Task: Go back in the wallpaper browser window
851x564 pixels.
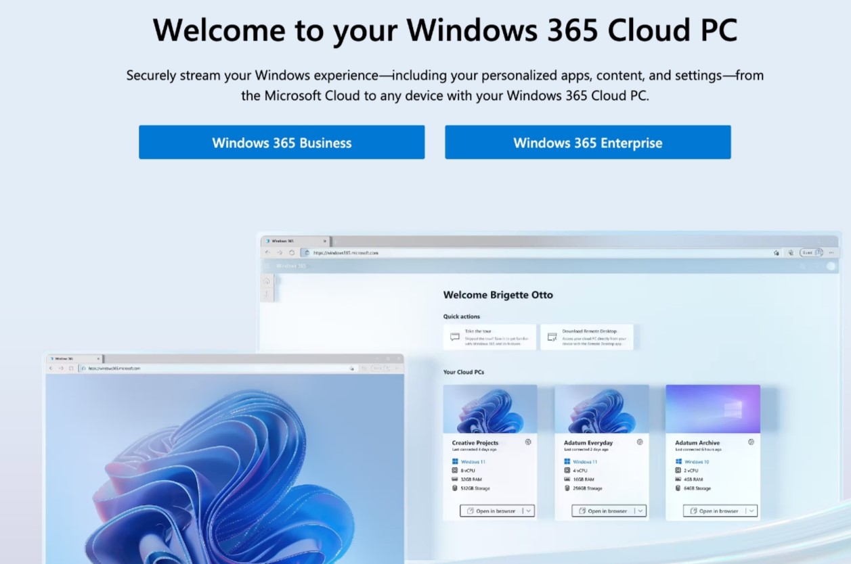Action: point(51,368)
